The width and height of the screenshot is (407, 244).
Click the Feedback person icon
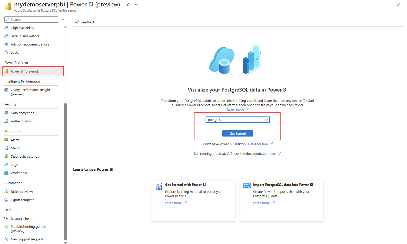[77, 22]
